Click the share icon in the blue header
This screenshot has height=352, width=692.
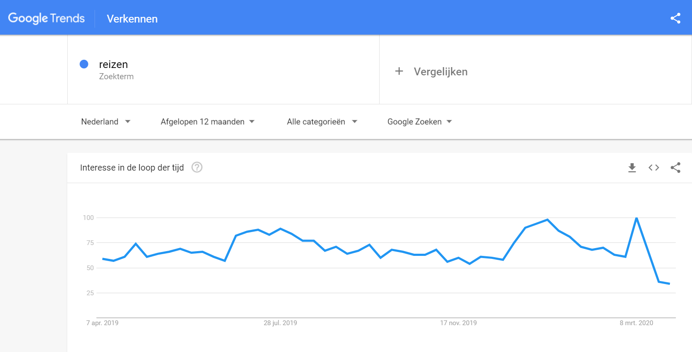tap(675, 18)
